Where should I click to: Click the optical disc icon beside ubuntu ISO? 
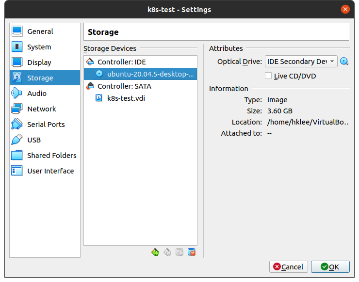(99, 74)
